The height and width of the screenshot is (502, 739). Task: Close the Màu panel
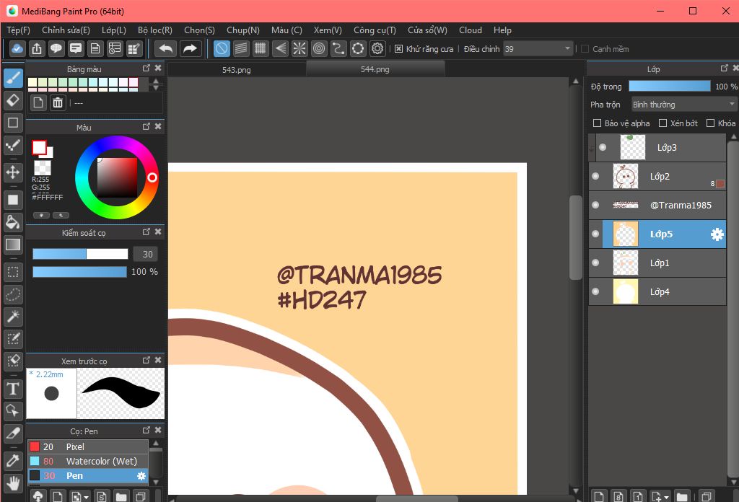(x=158, y=127)
